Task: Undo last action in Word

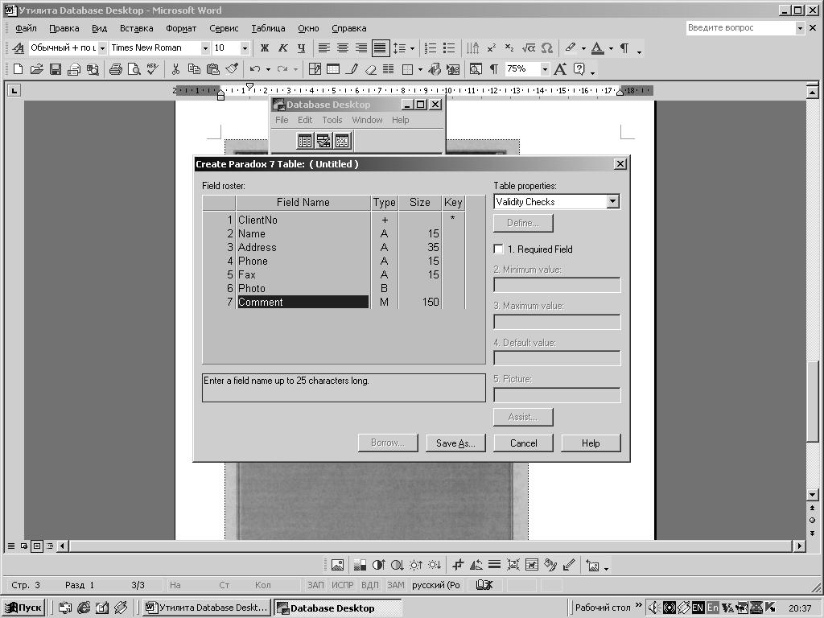Action: pos(255,69)
